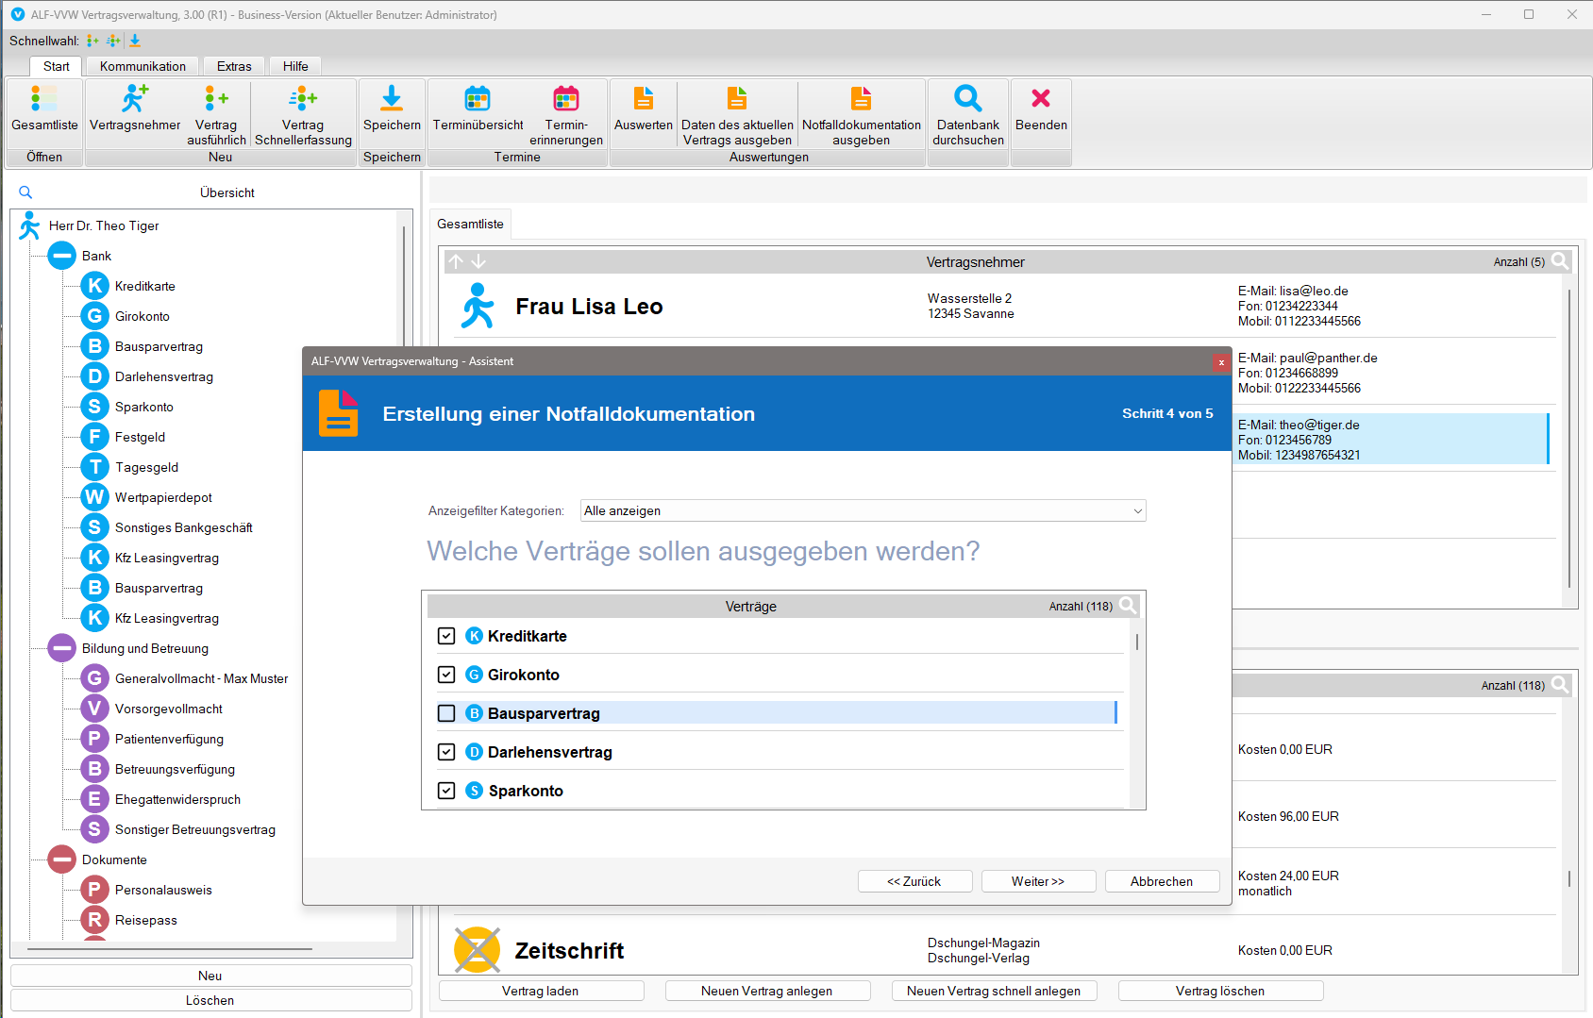Click search icon in Verträge list header
This screenshot has width=1593, height=1018.
tap(1128, 606)
